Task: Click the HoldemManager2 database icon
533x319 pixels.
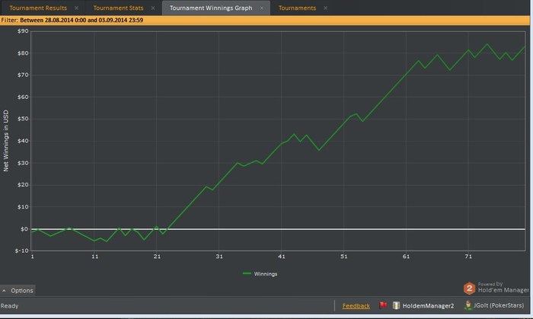Action: 396,305
